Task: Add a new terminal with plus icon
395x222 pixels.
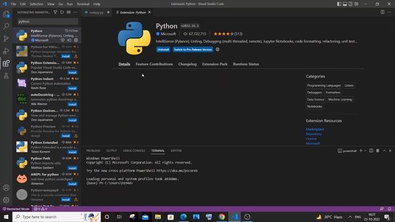Action: click(360, 150)
